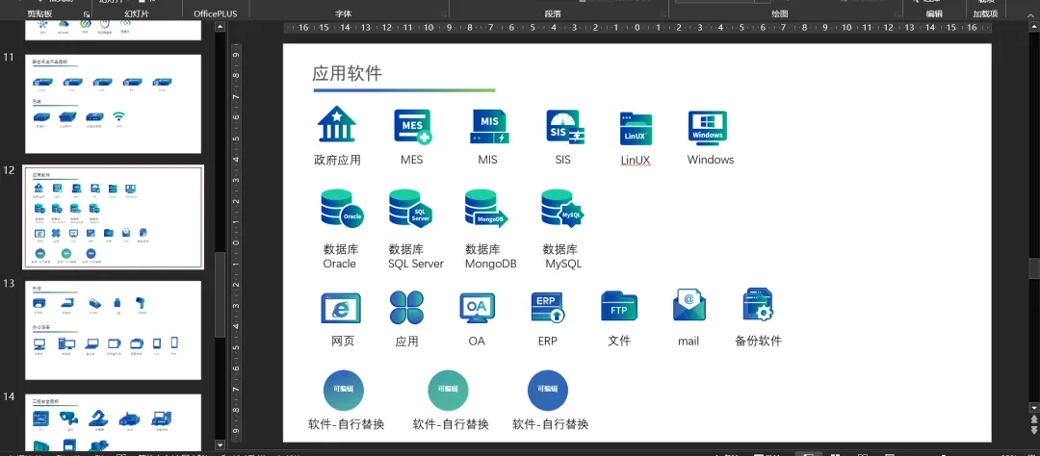Click the OfficePLUS ribbon group label
This screenshot has width=1040, height=456.
tap(215, 13)
